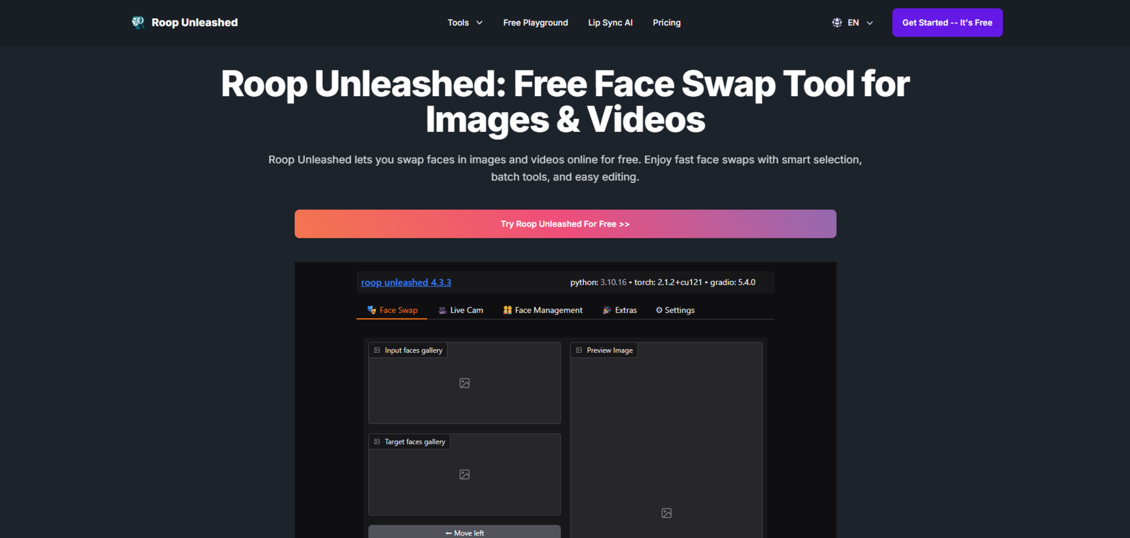This screenshot has width=1130, height=538.
Task: Click the Extras party popper icon
Action: 607,310
